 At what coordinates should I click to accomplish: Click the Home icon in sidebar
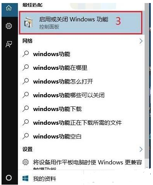9,8
